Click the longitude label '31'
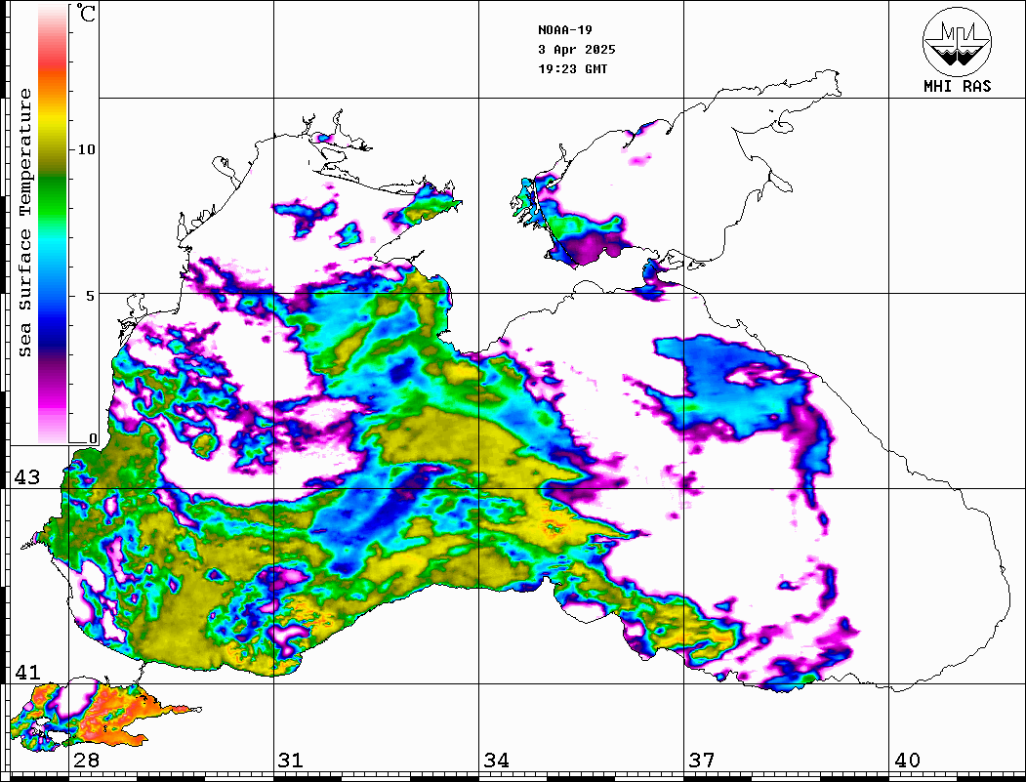This screenshot has width=1026, height=782. [291, 761]
